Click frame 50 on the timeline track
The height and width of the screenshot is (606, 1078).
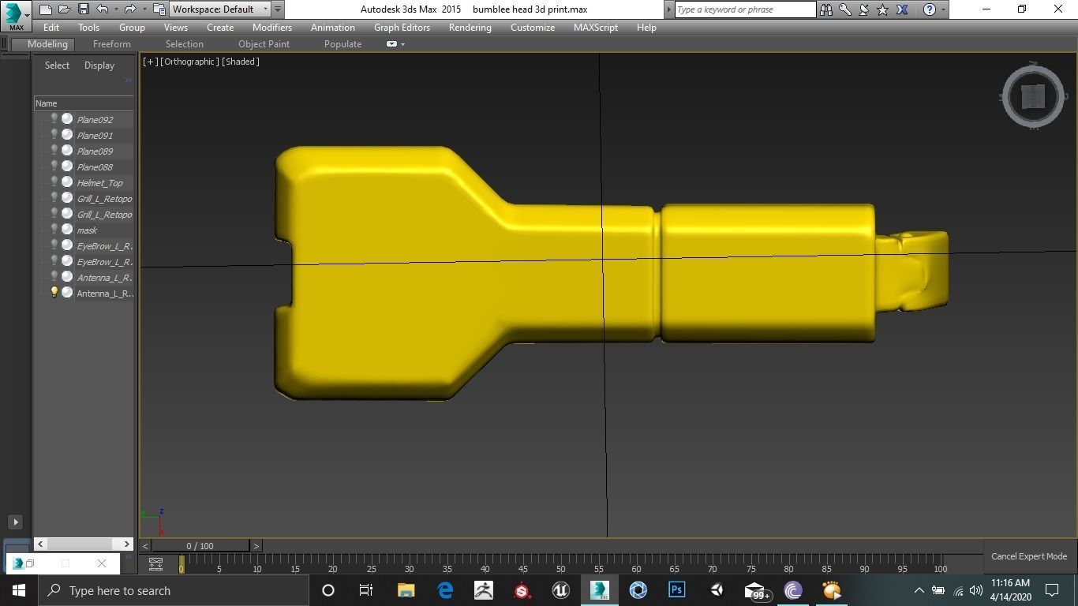coord(560,564)
